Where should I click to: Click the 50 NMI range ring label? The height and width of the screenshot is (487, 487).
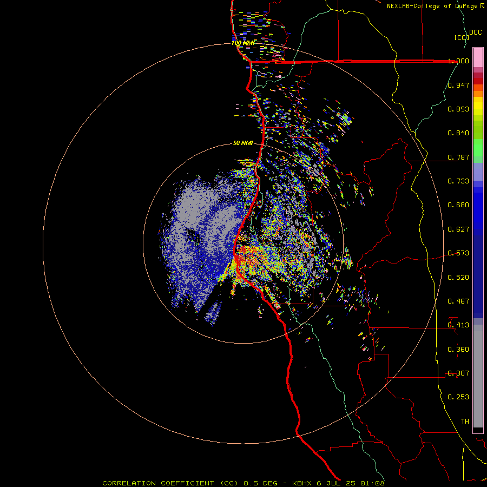[x=243, y=143]
